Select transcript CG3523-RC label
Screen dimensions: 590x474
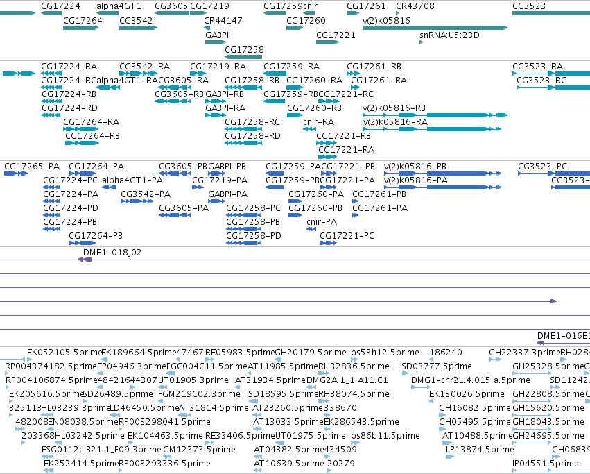tap(541, 81)
